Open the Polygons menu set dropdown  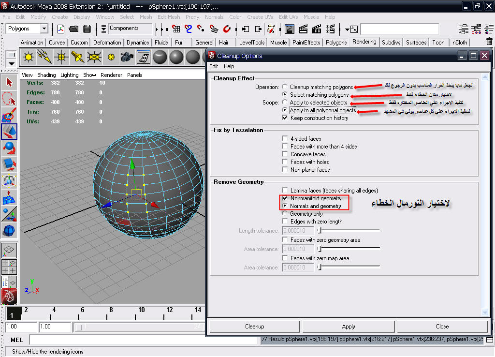pos(44,29)
